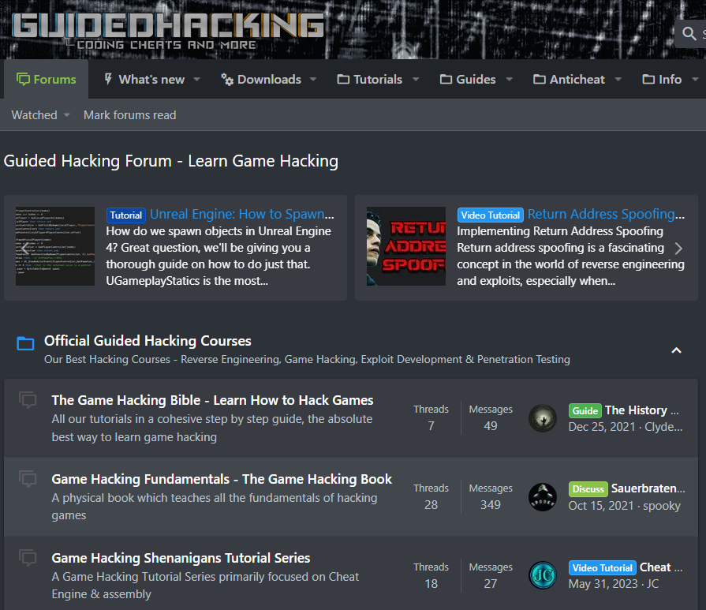Click the green Guide tag label
Viewport: 706px width, 610px height.
585,410
